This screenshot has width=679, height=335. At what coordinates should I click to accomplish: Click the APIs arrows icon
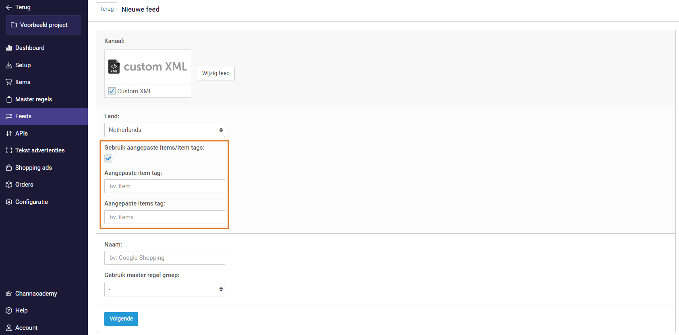tap(9, 134)
